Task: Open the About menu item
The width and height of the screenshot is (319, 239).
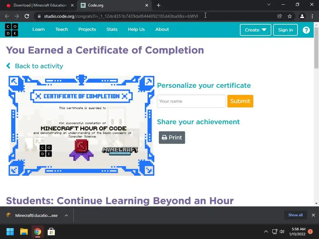Action: pyautogui.click(x=162, y=29)
